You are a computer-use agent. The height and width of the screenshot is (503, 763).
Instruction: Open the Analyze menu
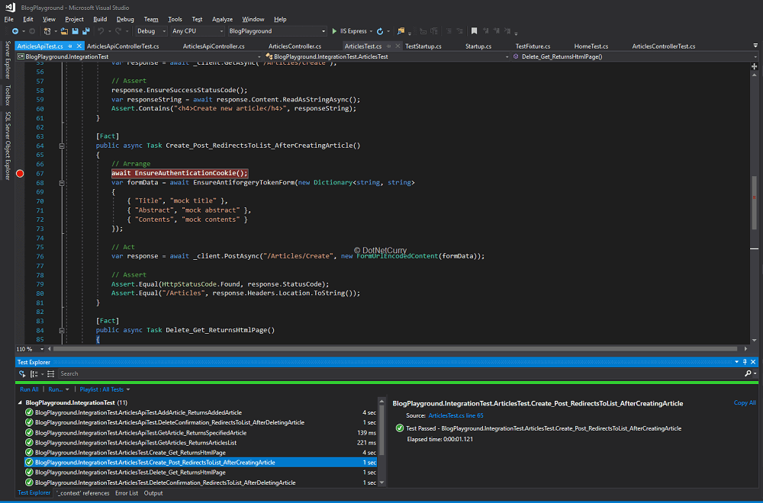point(222,19)
